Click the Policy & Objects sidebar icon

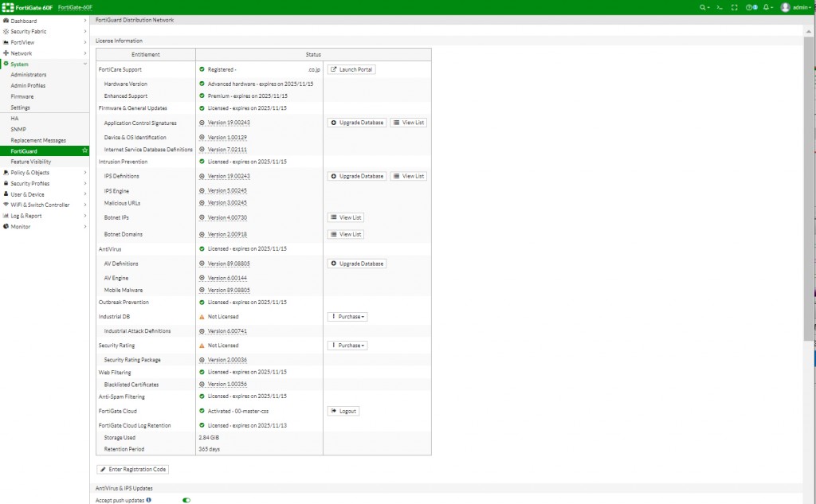pyautogui.click(x=6, y=173)
